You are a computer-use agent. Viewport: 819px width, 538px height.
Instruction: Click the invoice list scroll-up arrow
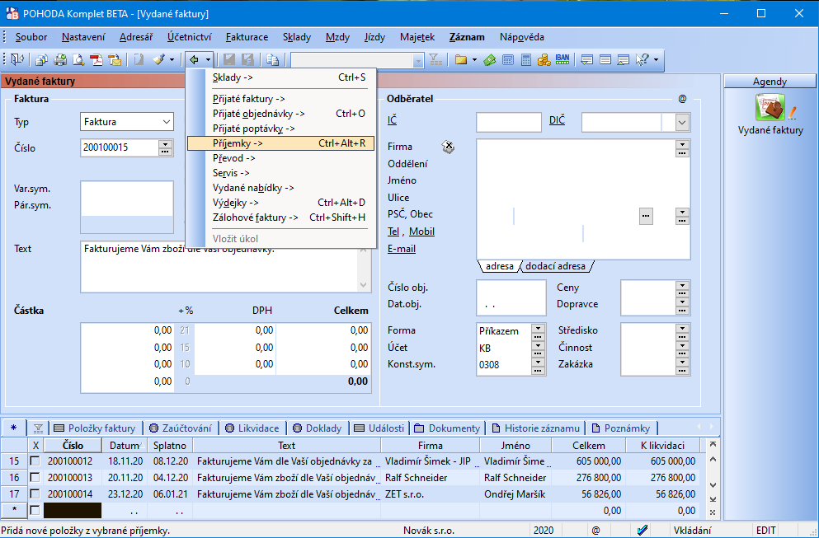(713, 460)
